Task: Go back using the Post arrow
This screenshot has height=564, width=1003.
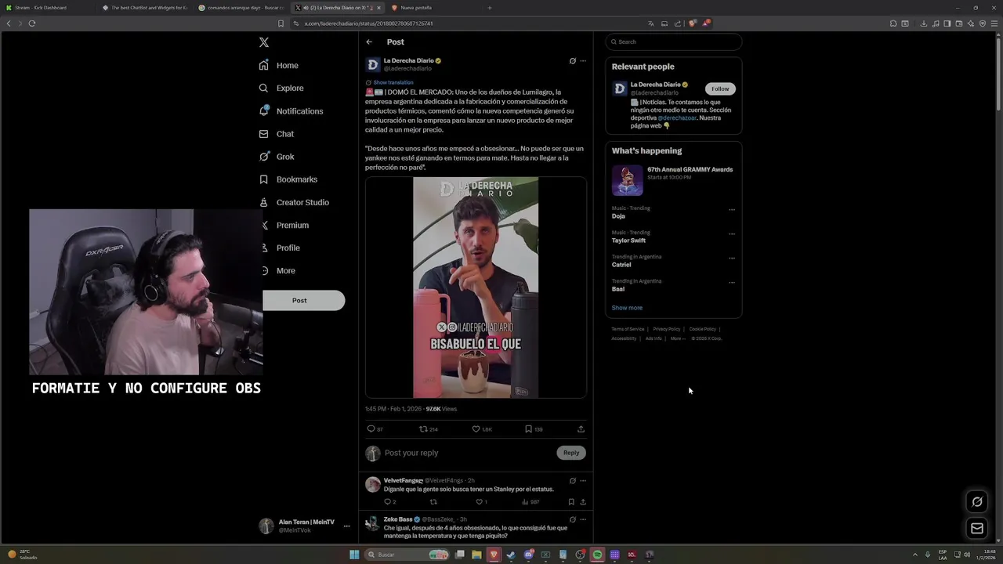Action: coord(369,42)
